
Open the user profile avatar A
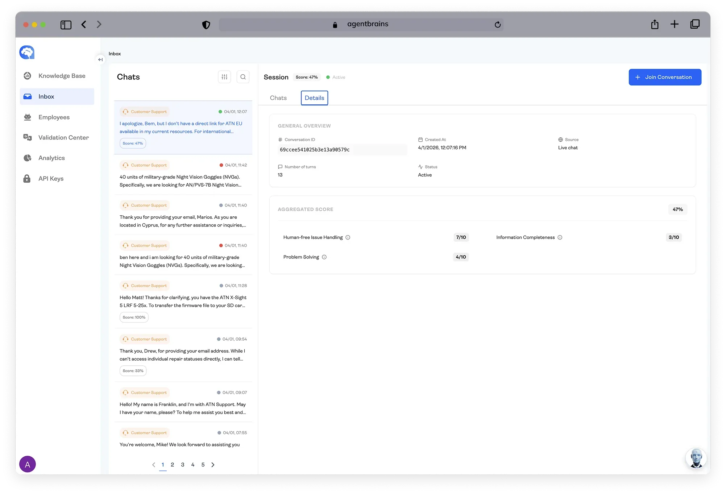(28, 464)
